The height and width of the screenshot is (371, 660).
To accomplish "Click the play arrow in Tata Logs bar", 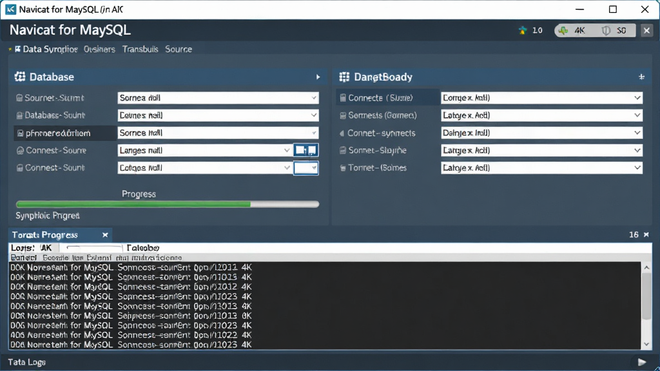I will tap(641, 362).
